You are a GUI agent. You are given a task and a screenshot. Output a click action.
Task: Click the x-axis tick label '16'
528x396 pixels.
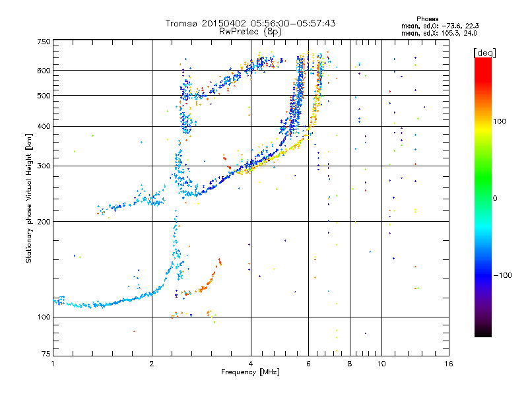click(449, 364)
